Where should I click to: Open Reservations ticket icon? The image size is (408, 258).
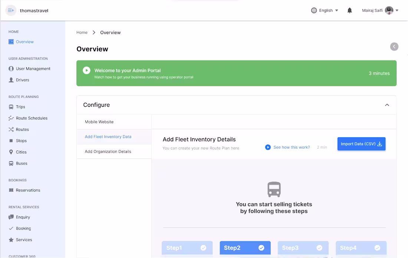tap(11, 190)
